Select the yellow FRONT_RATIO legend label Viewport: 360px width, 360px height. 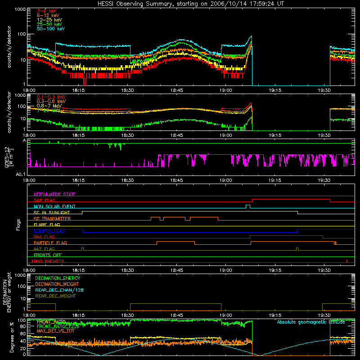pos(51,322)
